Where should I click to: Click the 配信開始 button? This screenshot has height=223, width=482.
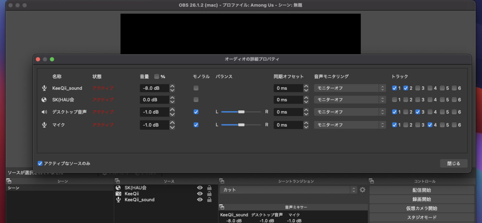pyautogui.click(x=422, y=190)
